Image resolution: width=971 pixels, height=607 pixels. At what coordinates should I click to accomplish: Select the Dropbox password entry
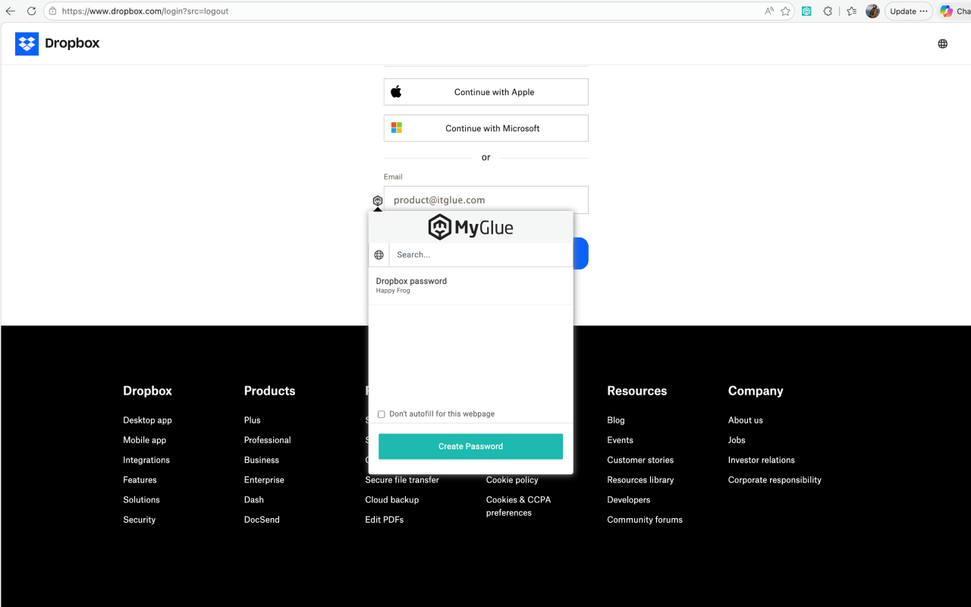tap(470, 285)
